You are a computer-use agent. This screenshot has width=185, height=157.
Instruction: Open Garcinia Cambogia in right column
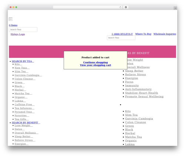click(139, 118)
